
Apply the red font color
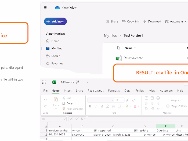tap(135, 106)
